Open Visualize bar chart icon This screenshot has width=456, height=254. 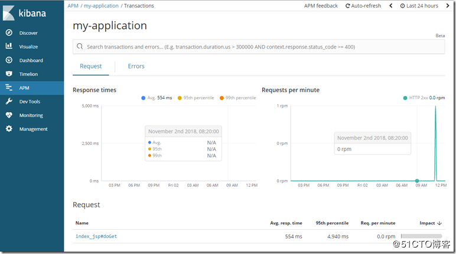tap(9, 46)
